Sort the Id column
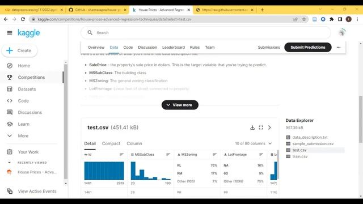Image resolution: width=363 pixels, height=204 pixels. click(x=121, y=155)
